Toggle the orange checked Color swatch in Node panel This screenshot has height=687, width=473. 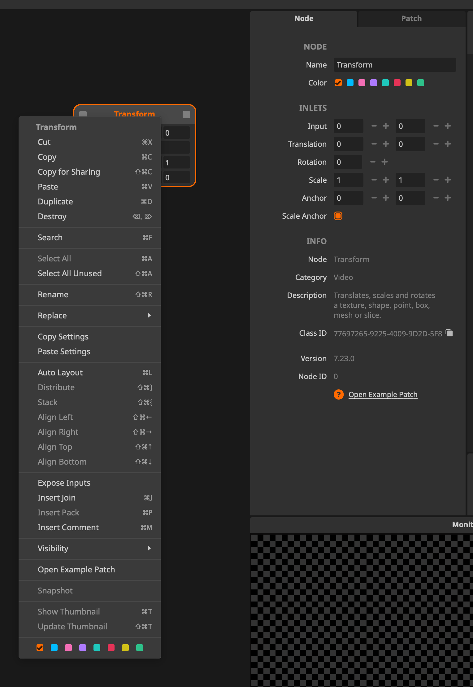[338, 83]
